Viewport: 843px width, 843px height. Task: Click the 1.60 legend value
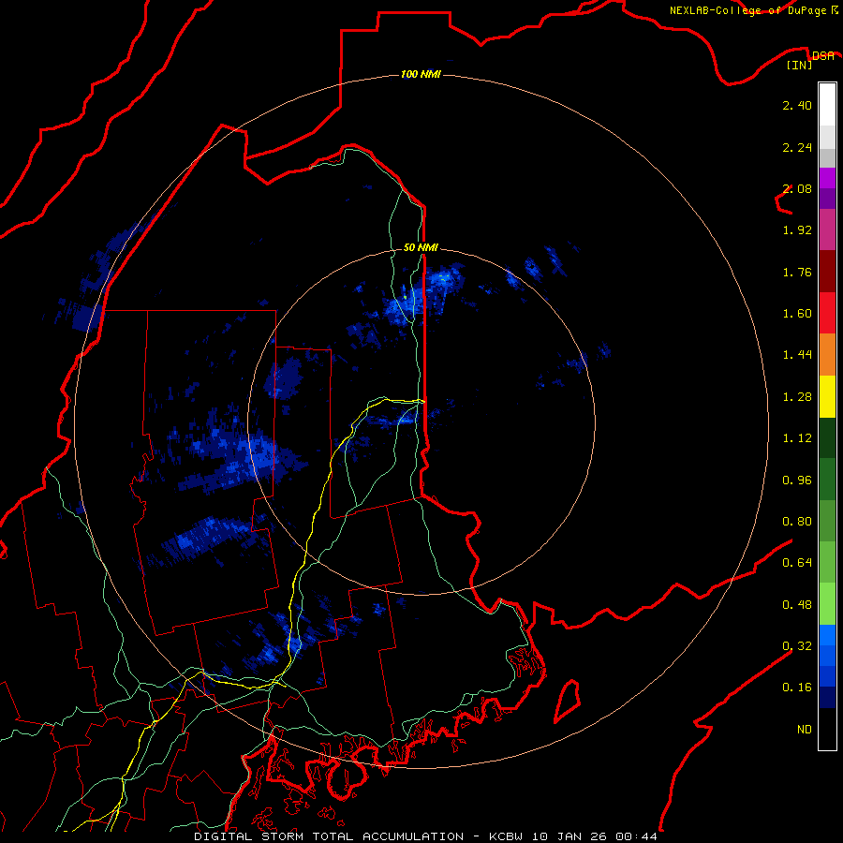click(x=797, y=314)
